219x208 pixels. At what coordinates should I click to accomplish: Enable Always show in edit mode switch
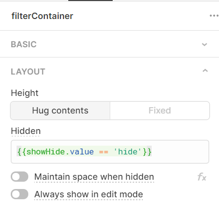click(20, 194)
